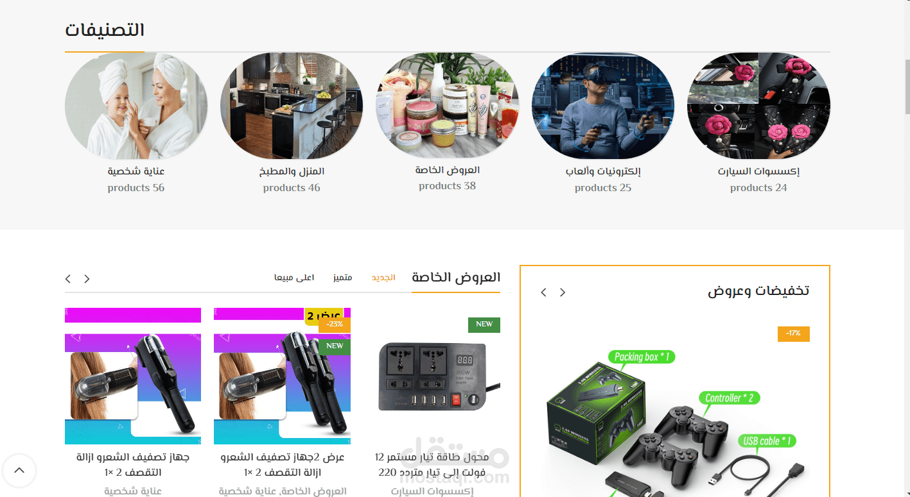Click next arrow in العروض الخاصة carousel
Screen dimensions: 910x497
pos(87,278)
